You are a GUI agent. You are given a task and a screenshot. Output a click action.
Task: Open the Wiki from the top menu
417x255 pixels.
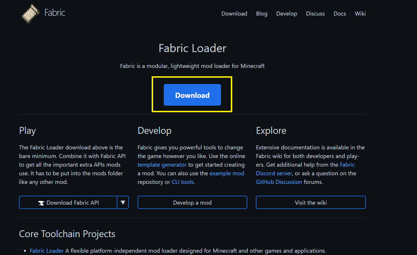360,14
